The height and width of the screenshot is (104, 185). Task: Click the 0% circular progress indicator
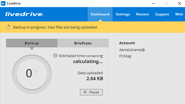pyautogui.click(x=32, y=74)
